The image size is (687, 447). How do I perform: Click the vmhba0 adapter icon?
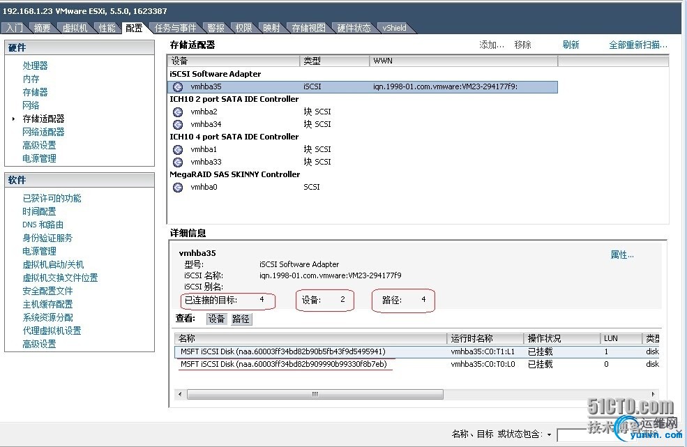pyautogui.click(x=177, y=187)
